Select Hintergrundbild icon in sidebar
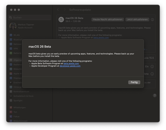 11,87
